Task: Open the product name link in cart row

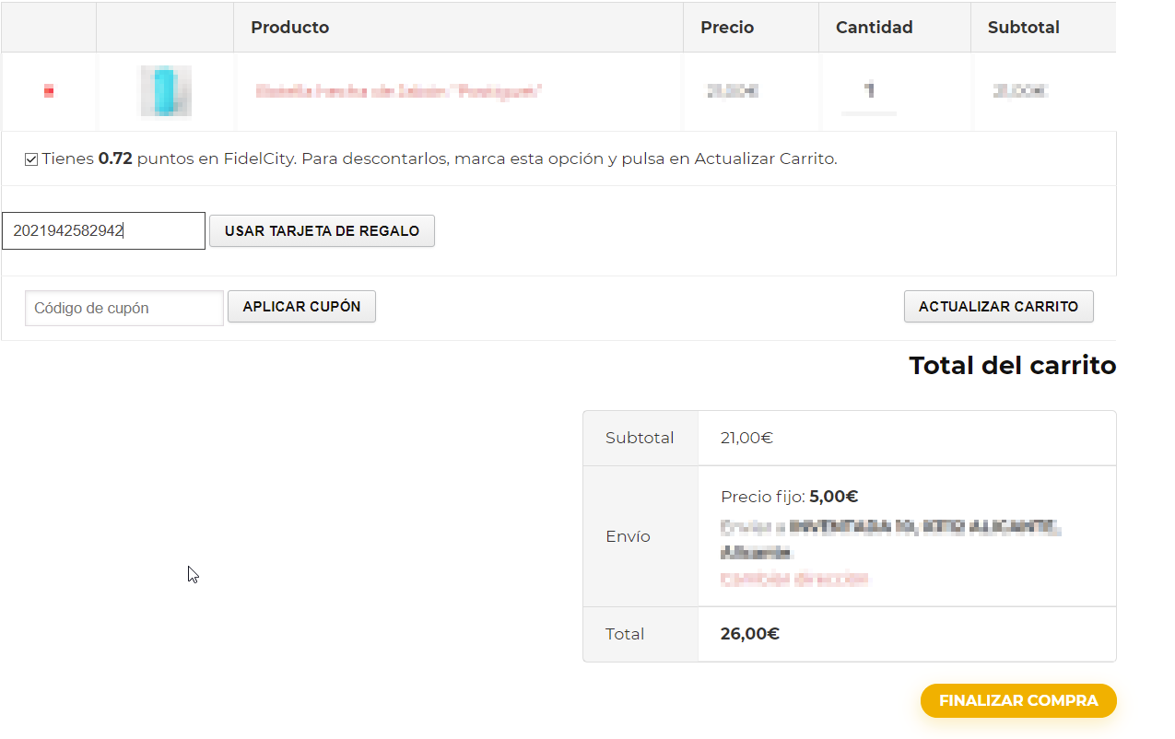Action: coord(398,91)
